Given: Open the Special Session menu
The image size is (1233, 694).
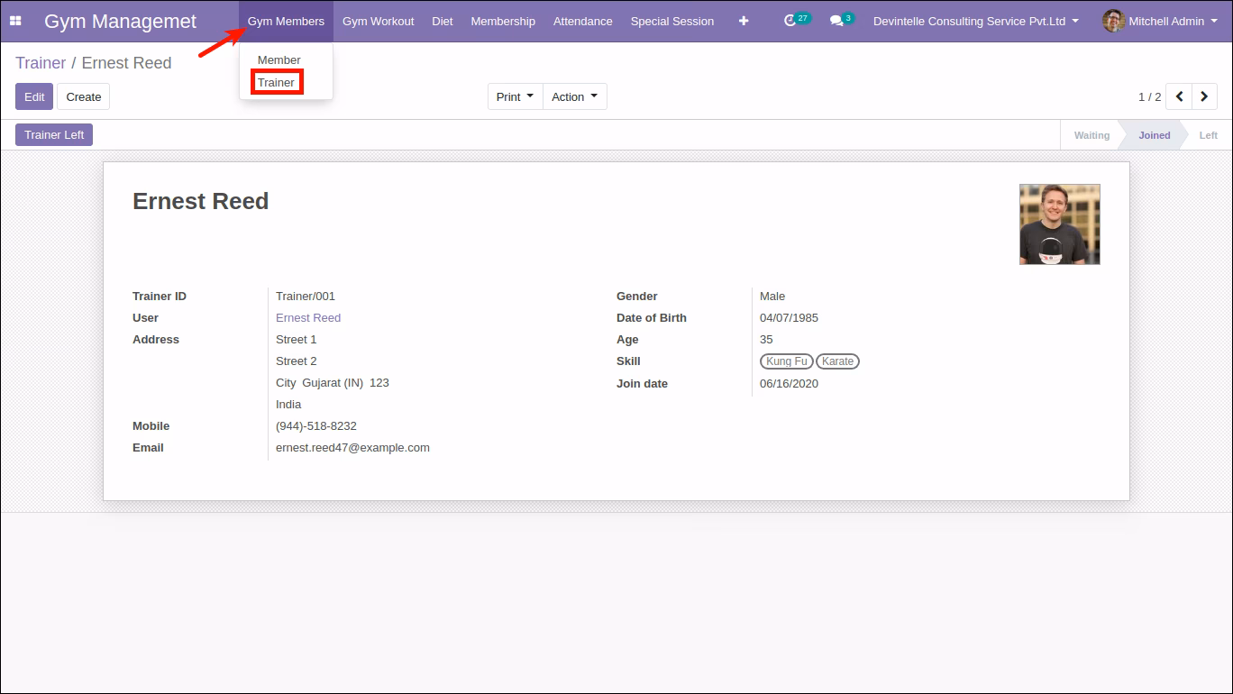Looking at the screenshot, I should pyautogui.click(x=672, y=21).
